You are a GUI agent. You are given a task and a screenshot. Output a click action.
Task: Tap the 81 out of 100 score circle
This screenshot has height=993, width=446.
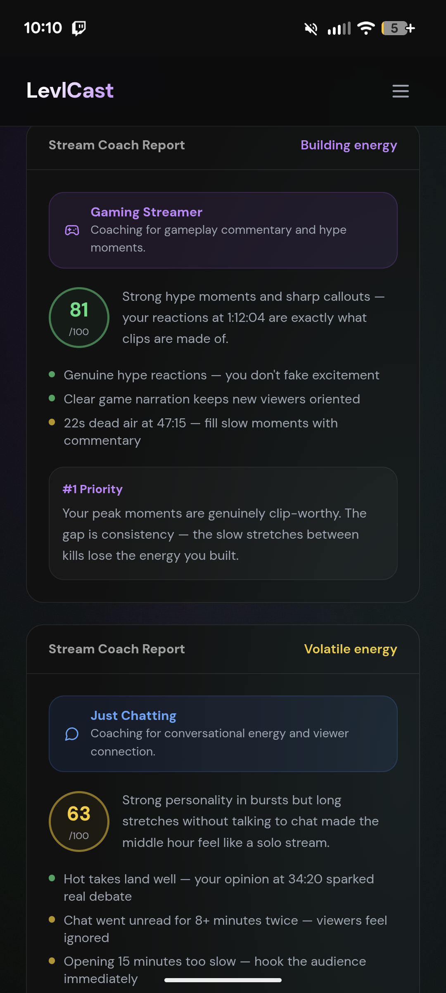pyautogui.click(x=79, y=318)
